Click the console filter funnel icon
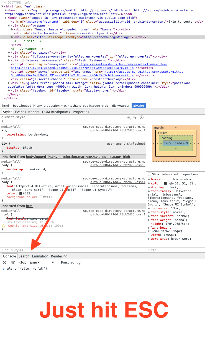This screenshot has width=205, height=357. (13, 262)
